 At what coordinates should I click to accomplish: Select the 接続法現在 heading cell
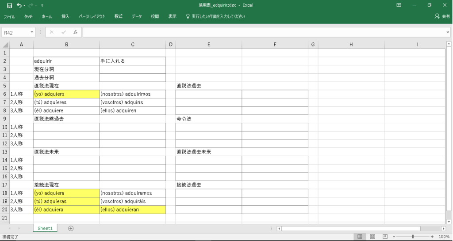(66, 185)
